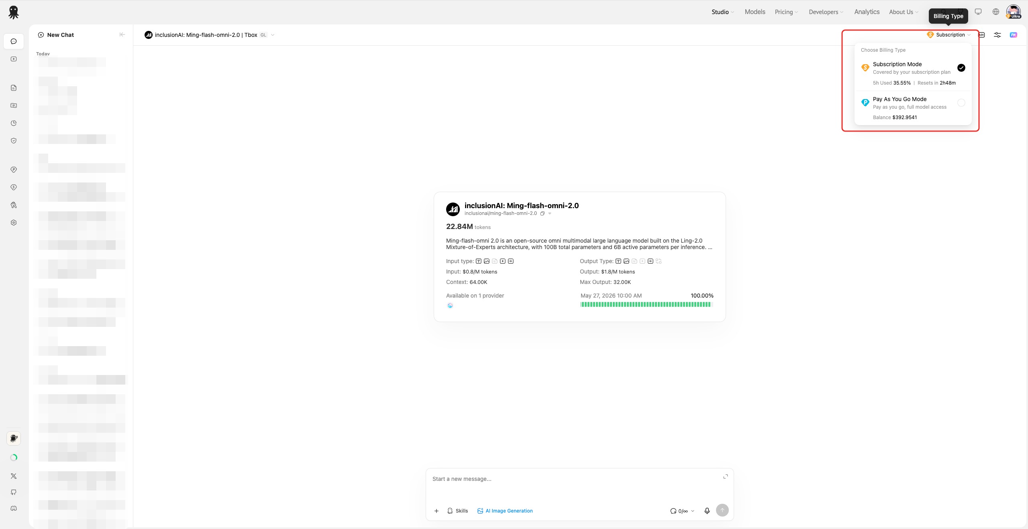Click the provider logo under Available on 1 provider
1028x529 pixels.
point(450,306)
